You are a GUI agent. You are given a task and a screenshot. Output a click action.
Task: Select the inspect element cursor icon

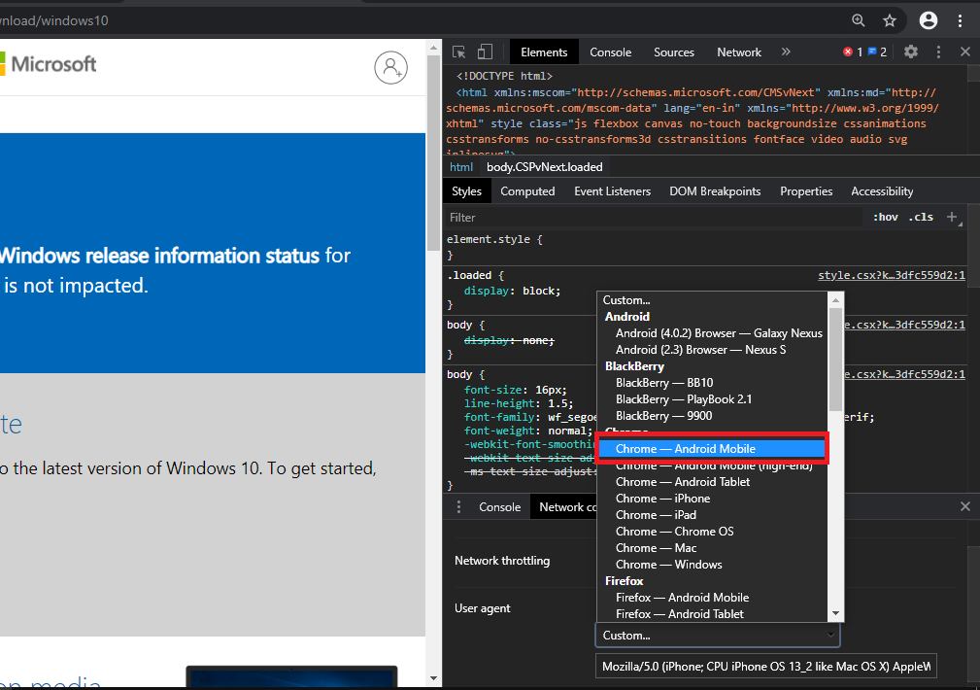click(457, 52)
